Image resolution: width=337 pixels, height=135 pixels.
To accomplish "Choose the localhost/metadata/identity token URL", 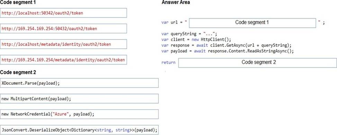I will click(x=63, y=44).
